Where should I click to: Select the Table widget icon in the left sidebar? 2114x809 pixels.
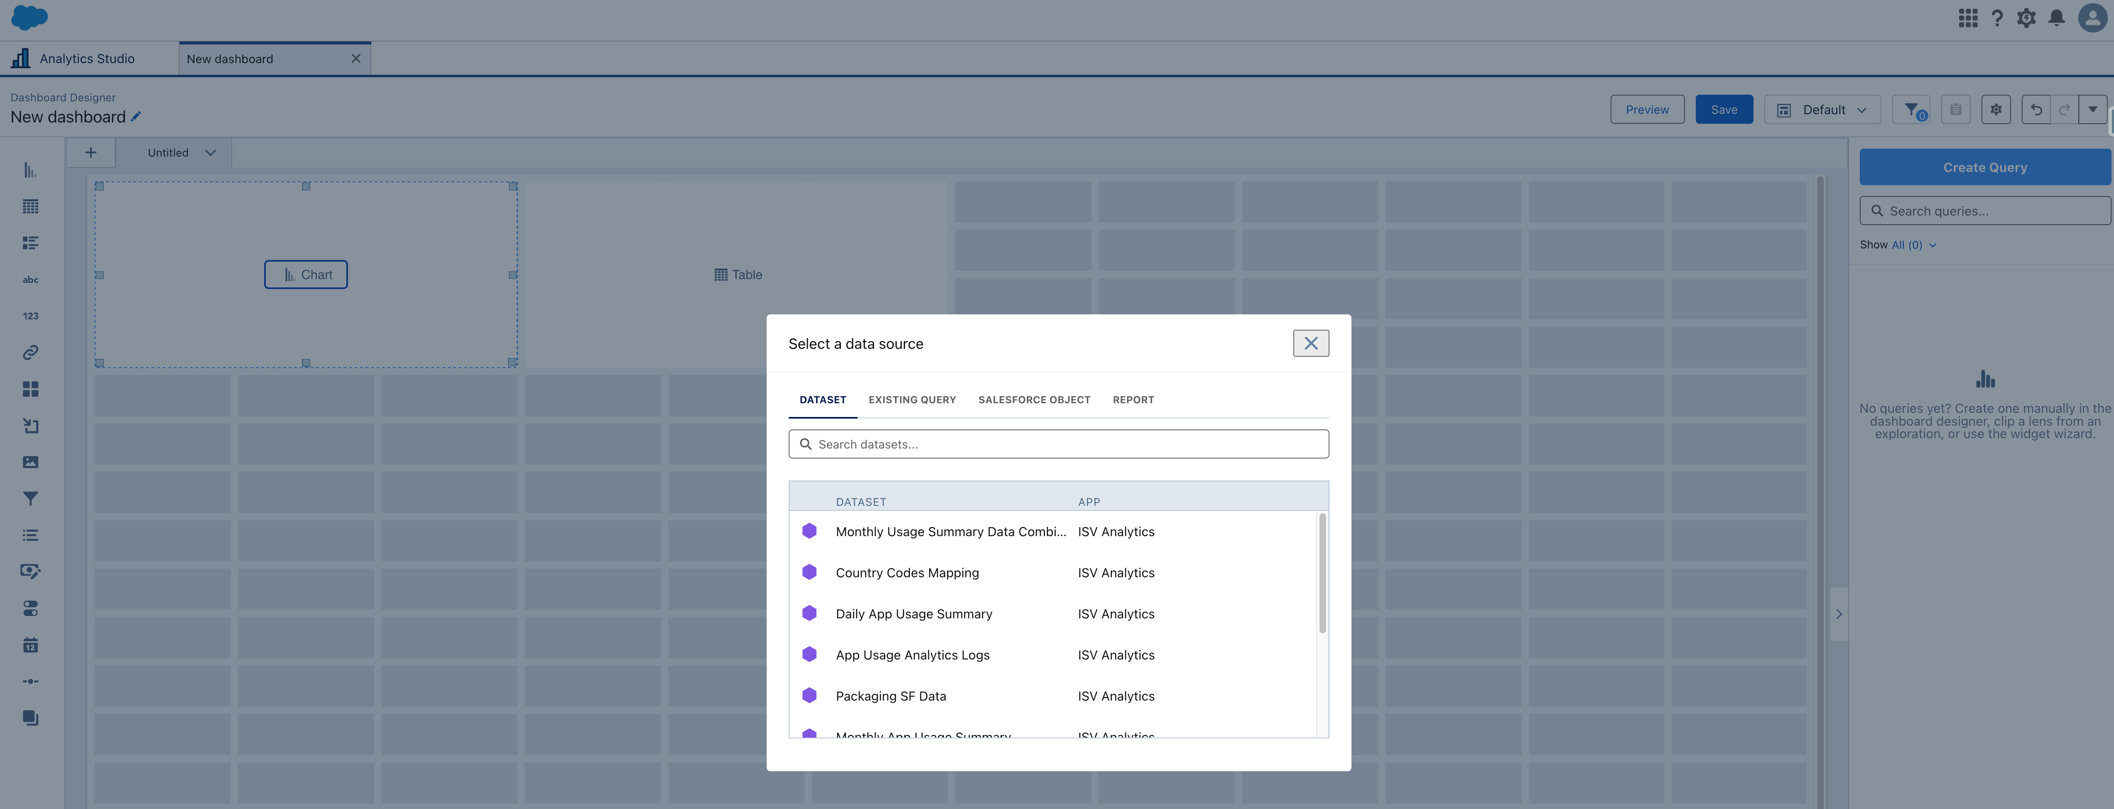[30, 207]
